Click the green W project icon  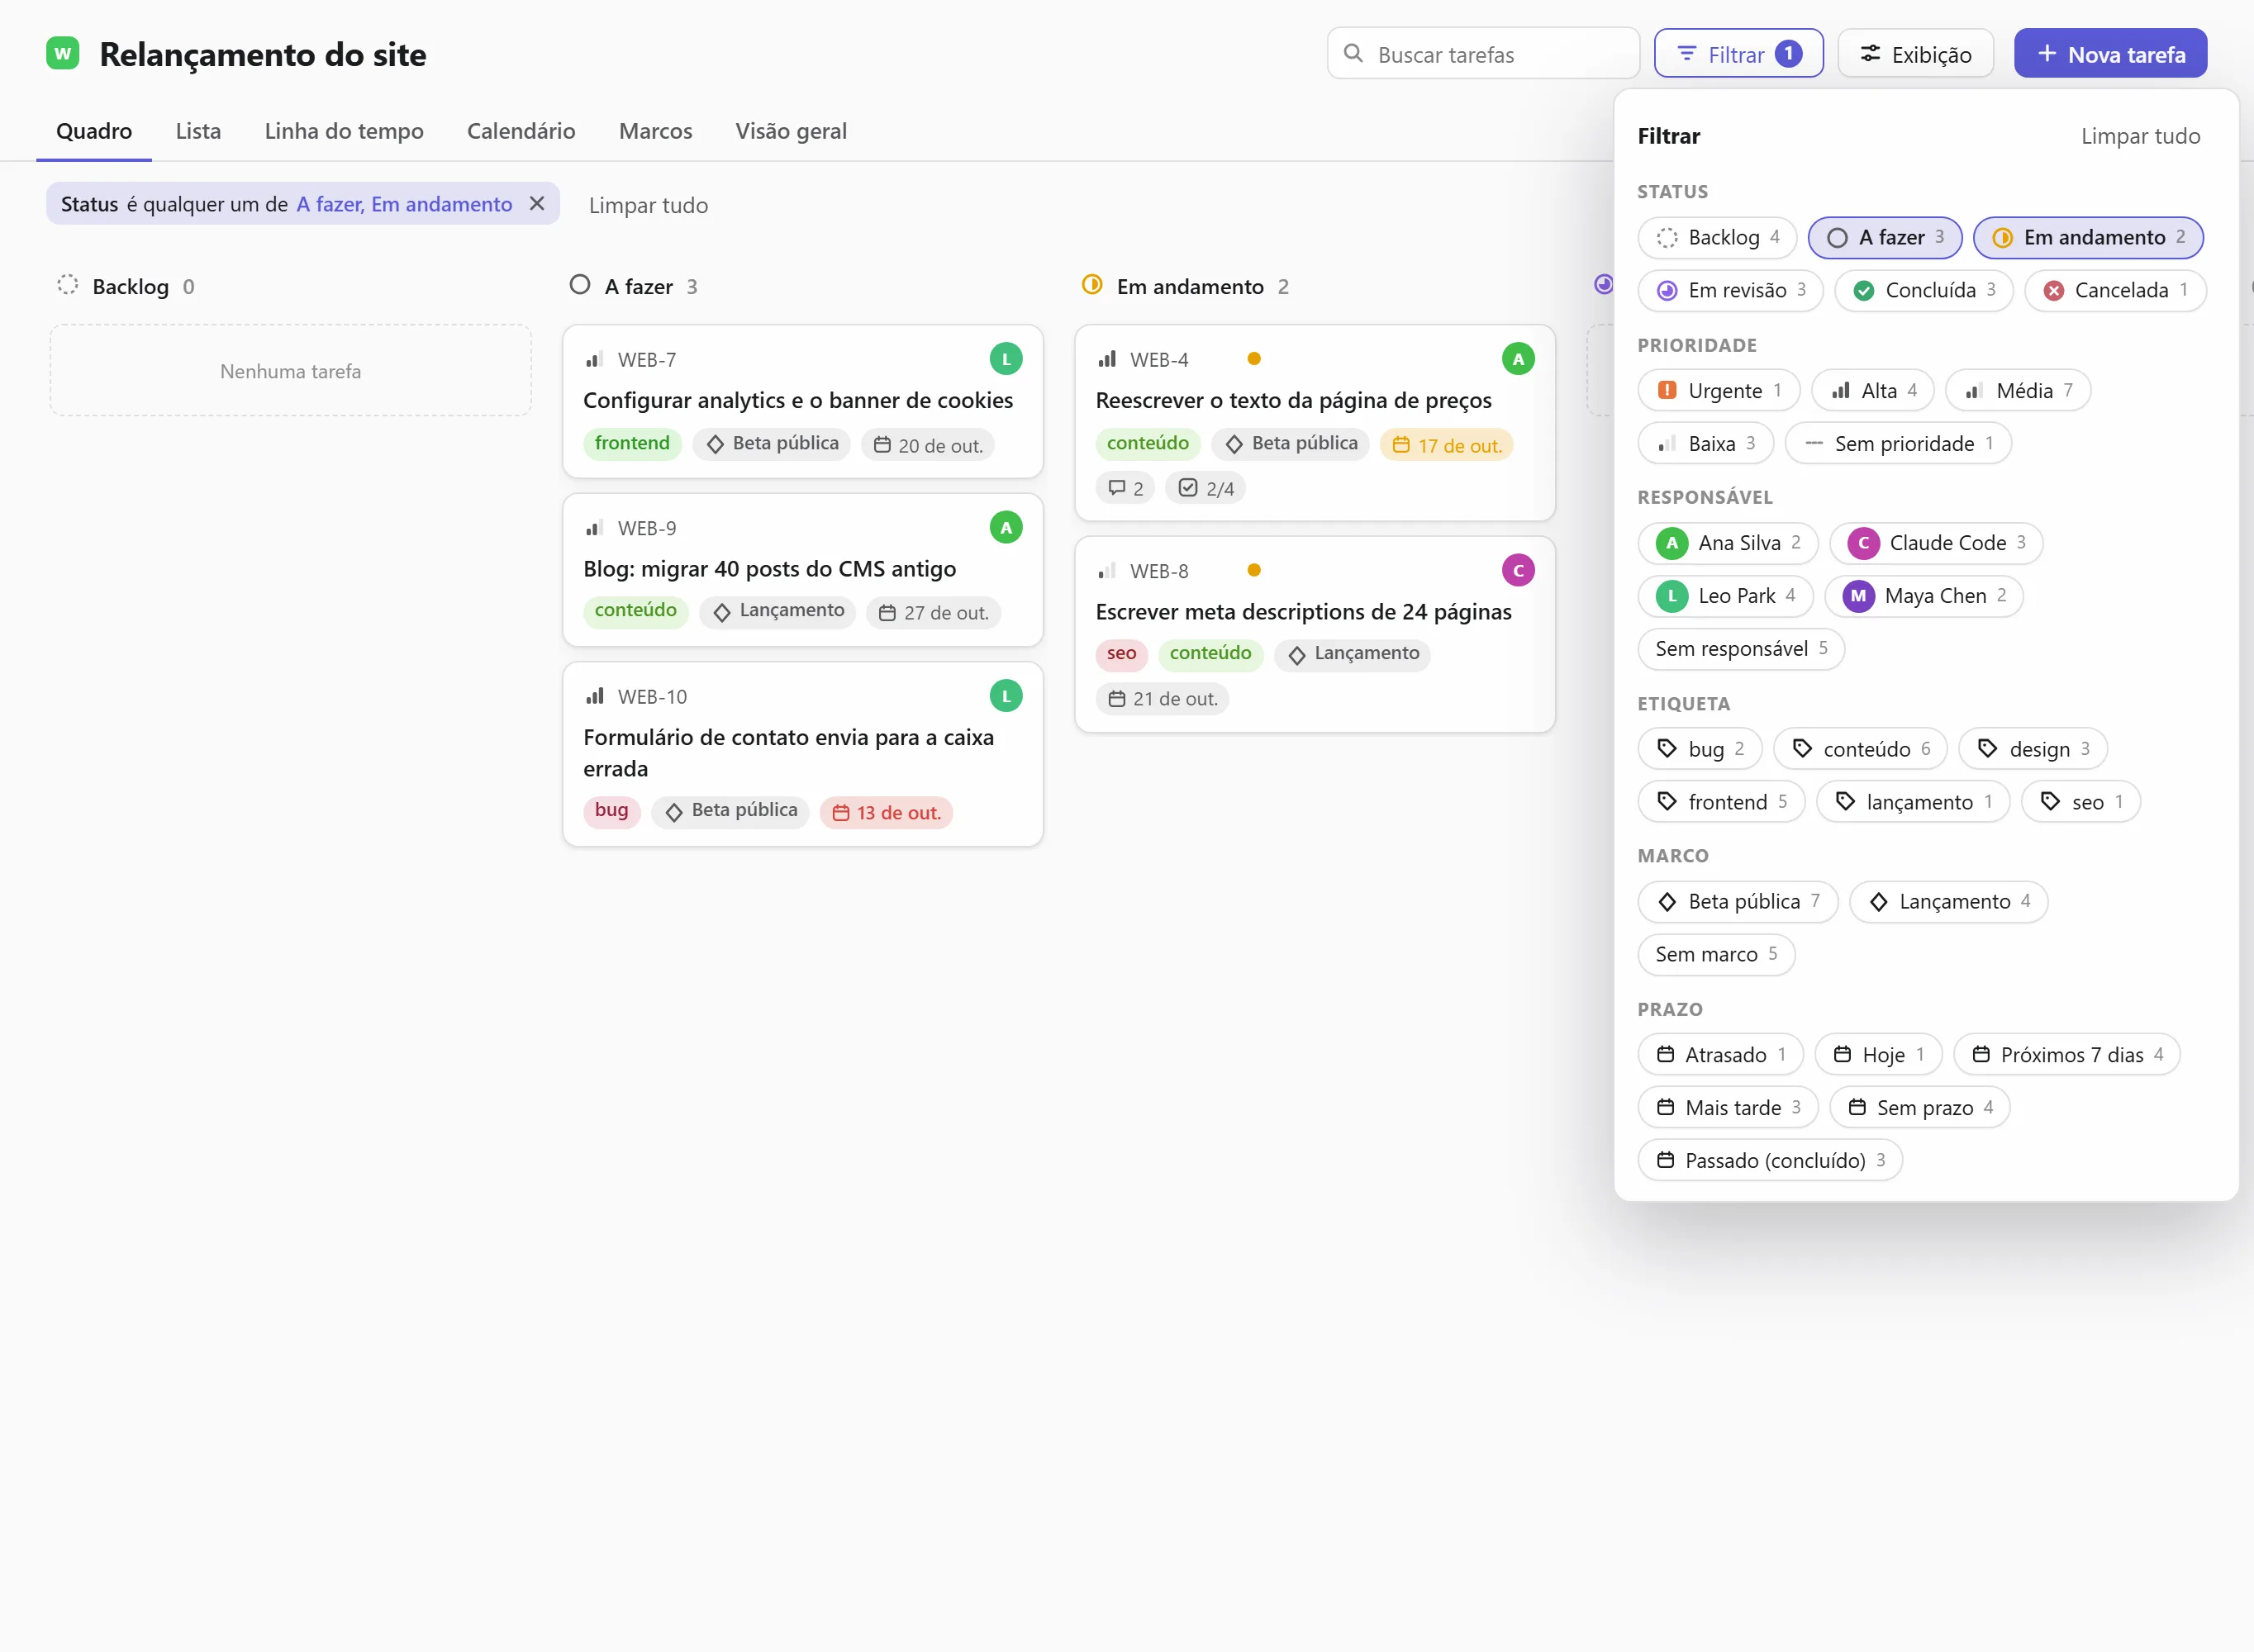[x=63, y=53]
